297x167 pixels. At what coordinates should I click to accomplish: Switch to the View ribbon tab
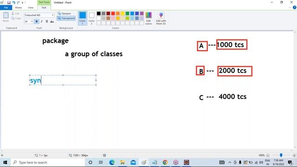point(31,7)
